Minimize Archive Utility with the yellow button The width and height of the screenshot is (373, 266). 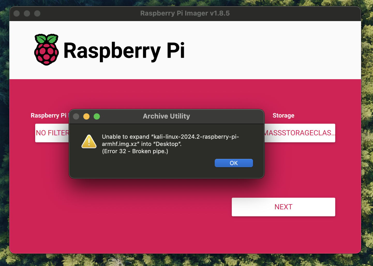(86, 116)
